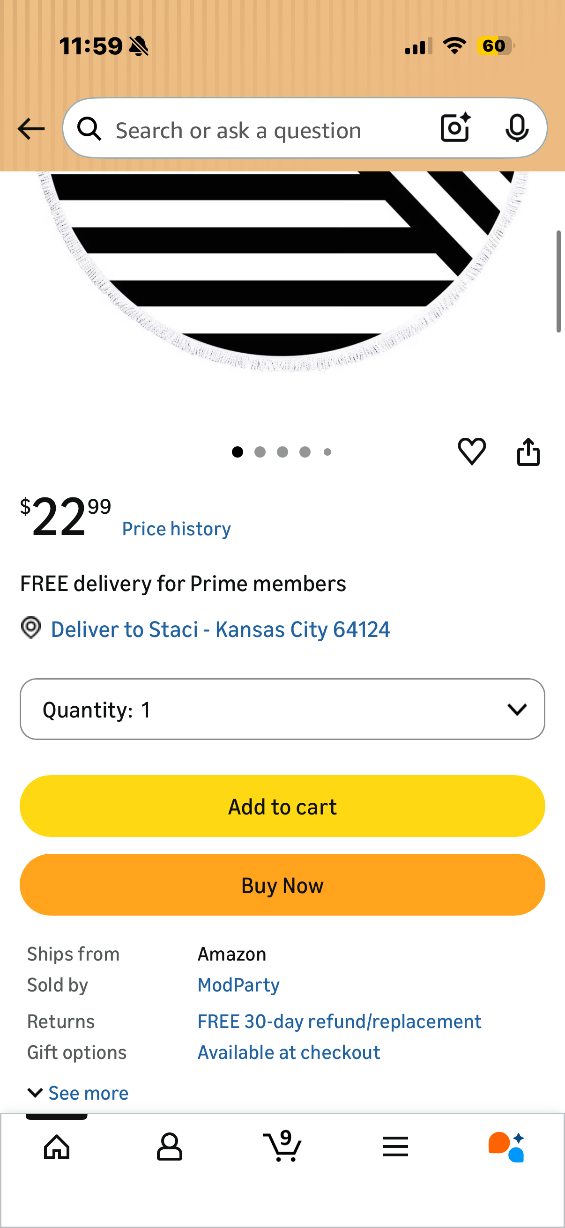Open the Price history link

[x=177, y=529]
